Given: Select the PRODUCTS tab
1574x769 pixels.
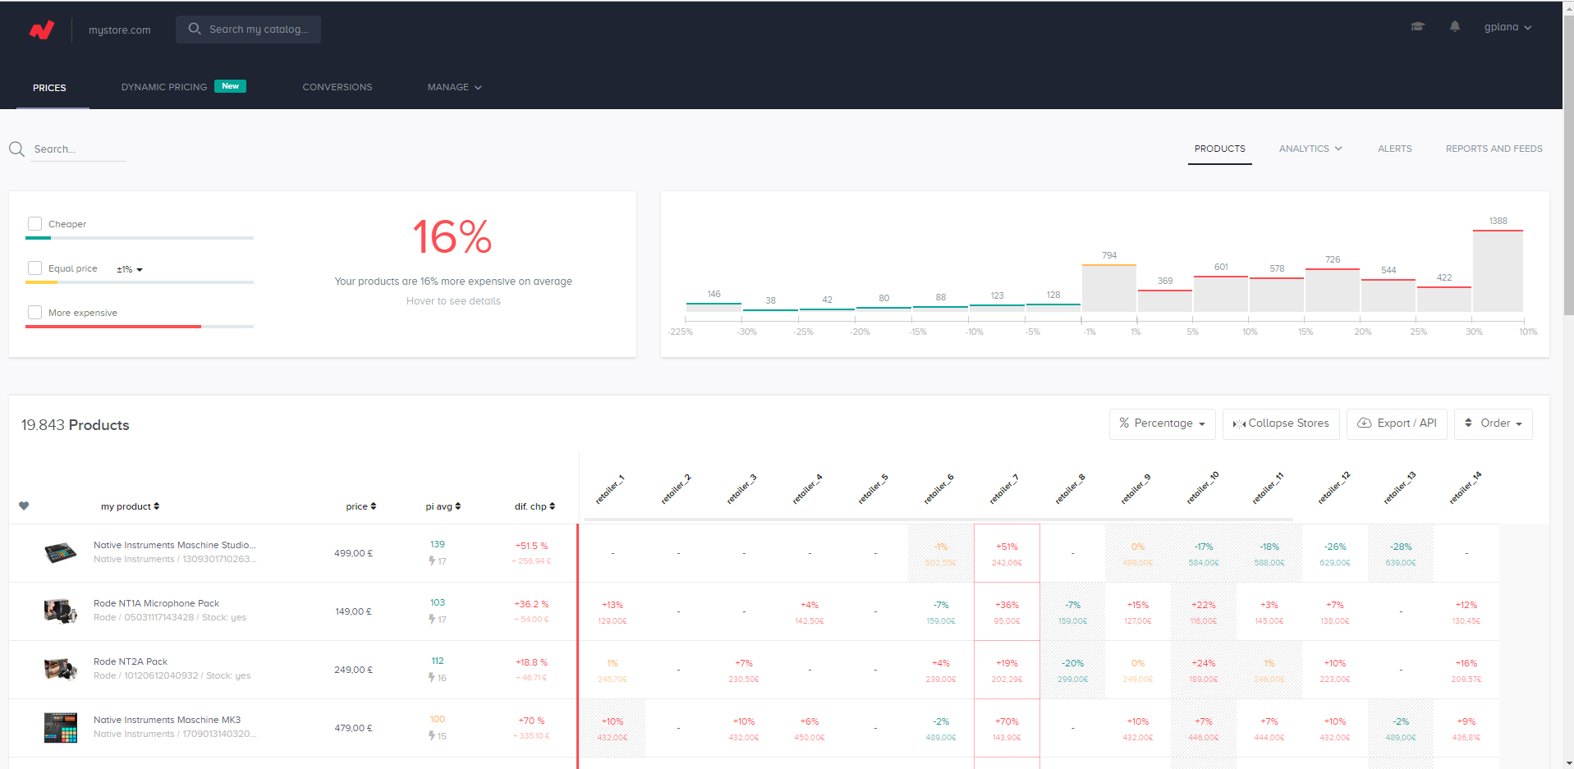Looking at the screenshot, I should (x=1219, y=149).
